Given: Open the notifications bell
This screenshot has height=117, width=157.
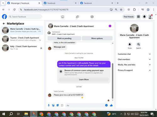Looking at the screenshot, I should pyautogui.click(x=144, y=17).
